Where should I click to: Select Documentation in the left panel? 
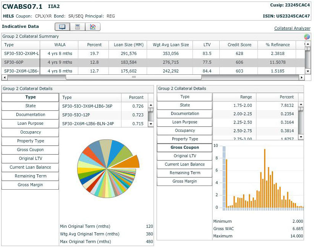(x=30, y=115)
